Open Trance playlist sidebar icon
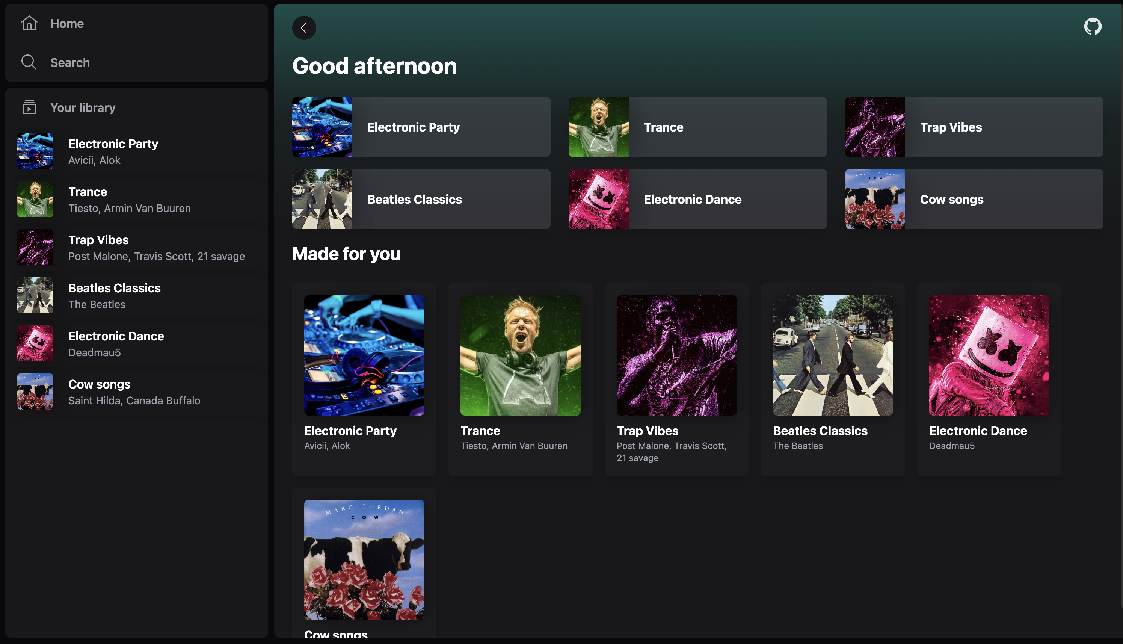 [x=35, y=199]
